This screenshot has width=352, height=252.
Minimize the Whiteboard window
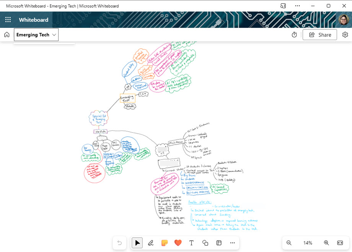tap(313, 6)
